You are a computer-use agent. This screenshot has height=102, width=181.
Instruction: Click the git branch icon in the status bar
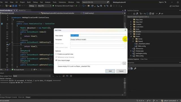coord(154,101)
